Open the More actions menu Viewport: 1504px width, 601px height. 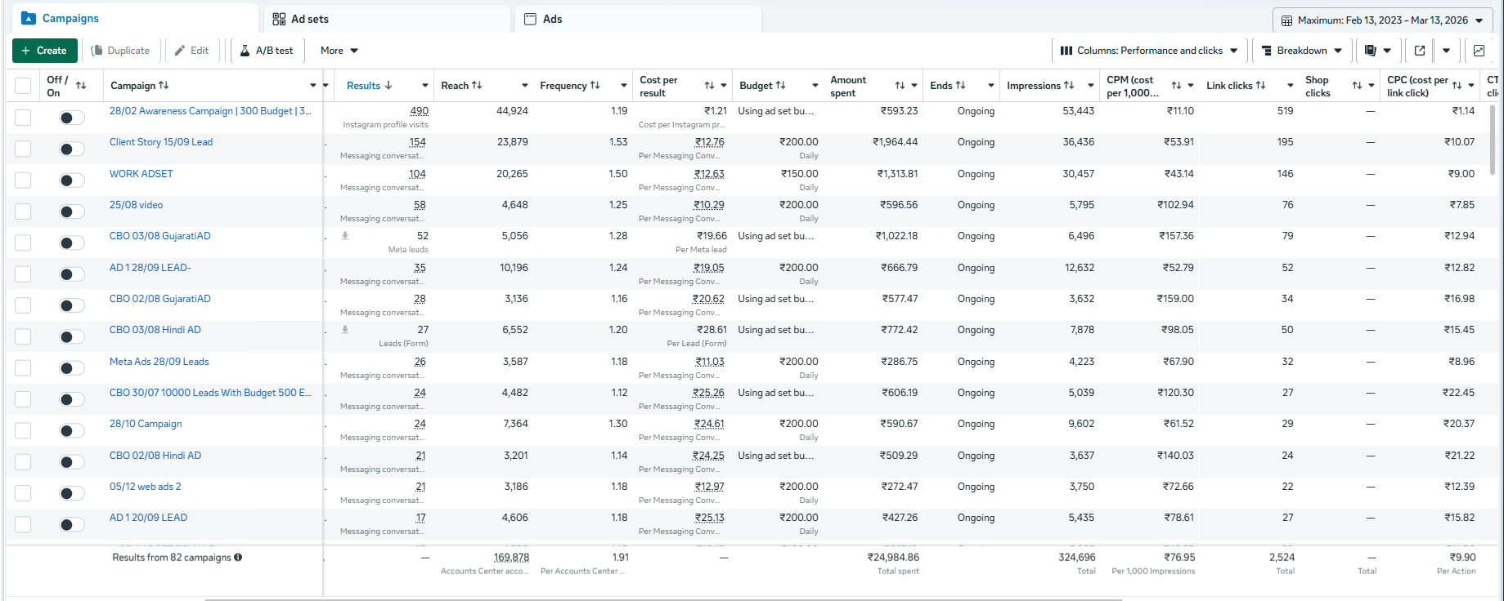click(339, 51)
